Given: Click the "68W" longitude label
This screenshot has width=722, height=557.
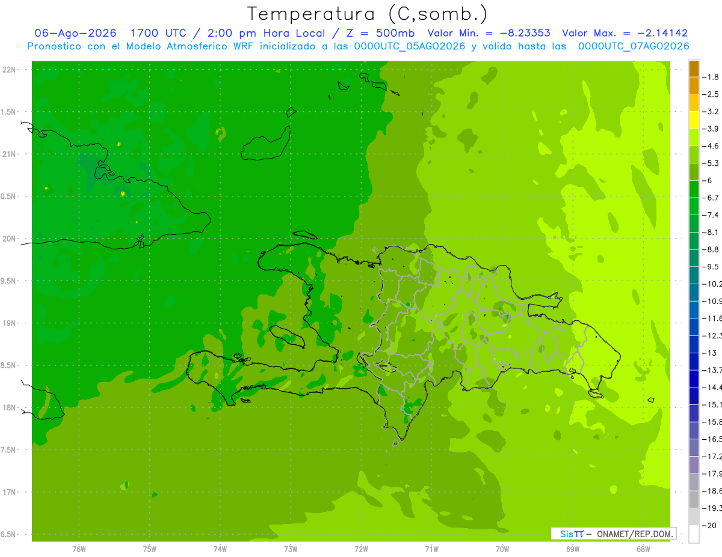Looking at the screenshot, I should [x=643, y=549].
